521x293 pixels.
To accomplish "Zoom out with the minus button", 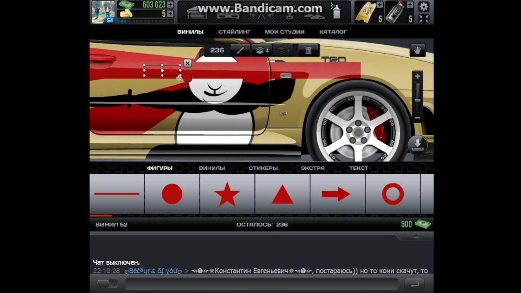I will tap(417, 118).
